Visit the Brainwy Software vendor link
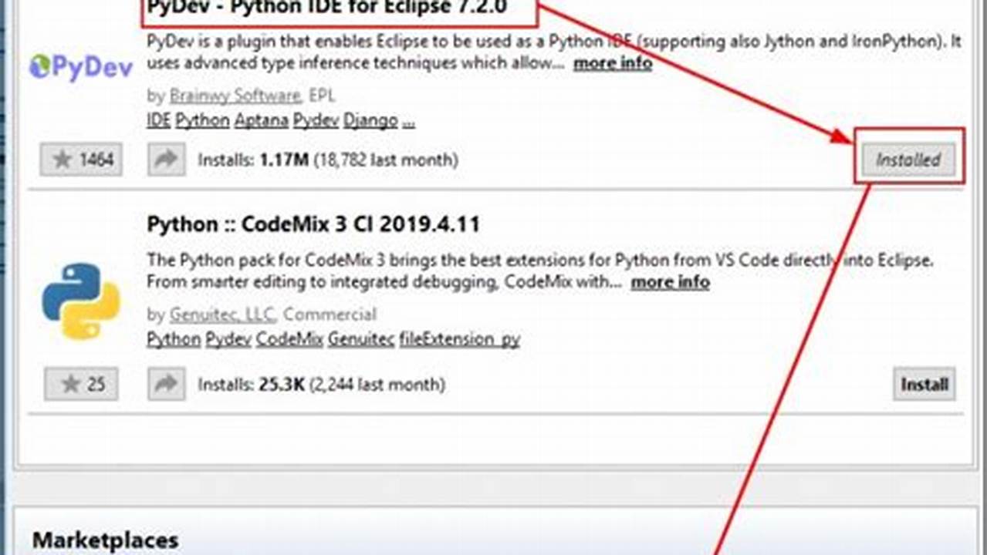Viewport: 987px width, 555px height. [x=233, y=96]
